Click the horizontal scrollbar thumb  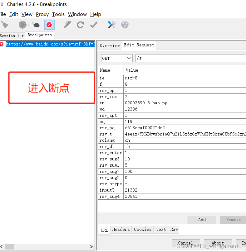click(9, 246)
